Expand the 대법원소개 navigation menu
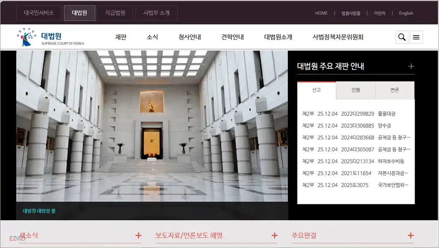Viewport: 439px width, 248px height. coord(277,37)
